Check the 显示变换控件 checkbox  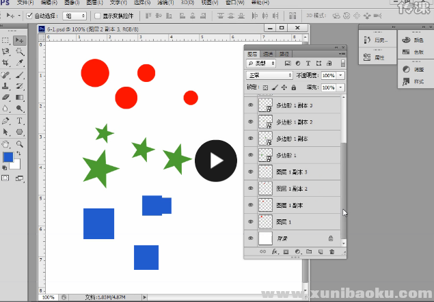pos(97,15)
